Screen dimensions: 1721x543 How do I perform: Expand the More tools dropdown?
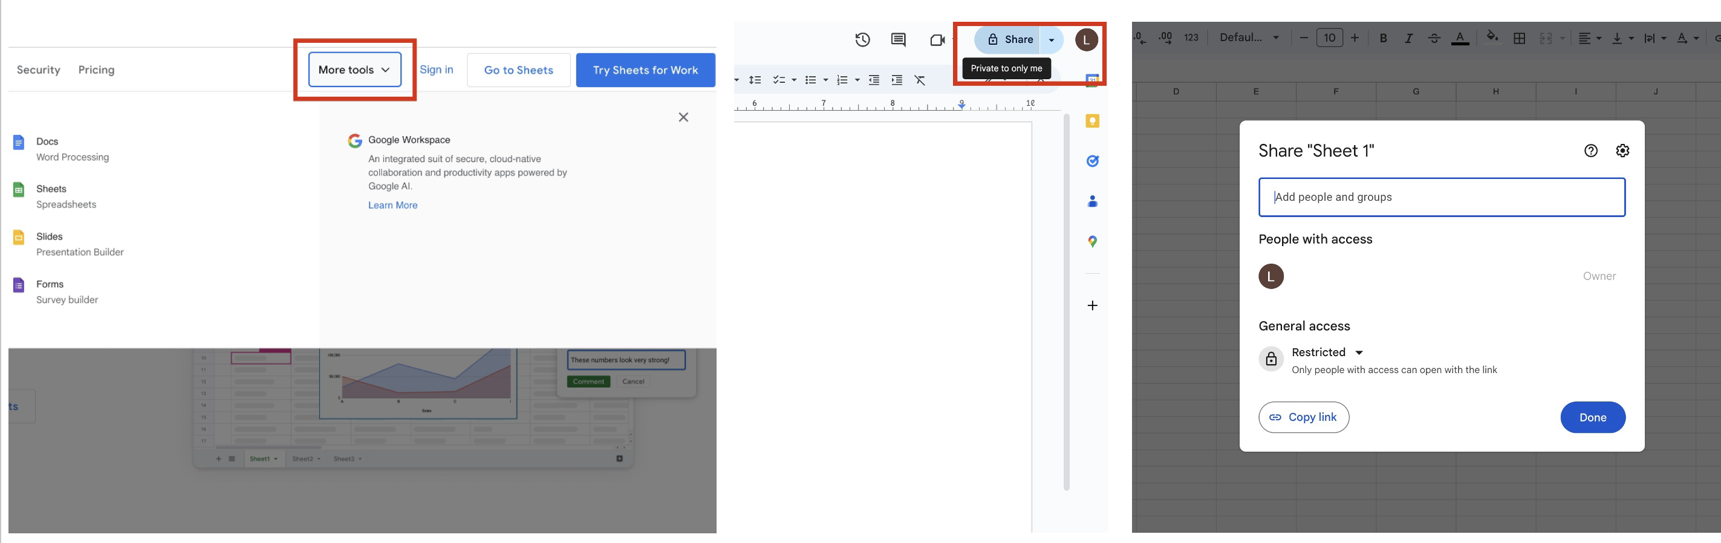(355, 70)
